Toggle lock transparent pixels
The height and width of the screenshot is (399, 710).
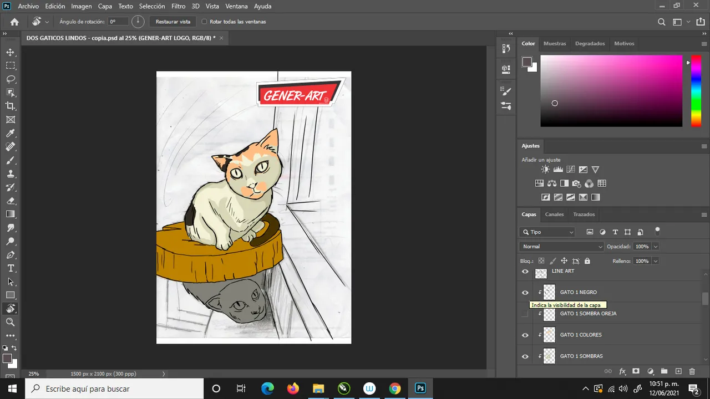(x=541, y=261)
